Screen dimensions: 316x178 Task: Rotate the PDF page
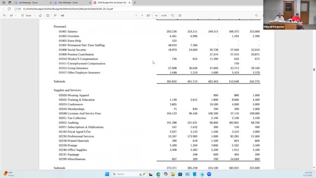[172, 15]
